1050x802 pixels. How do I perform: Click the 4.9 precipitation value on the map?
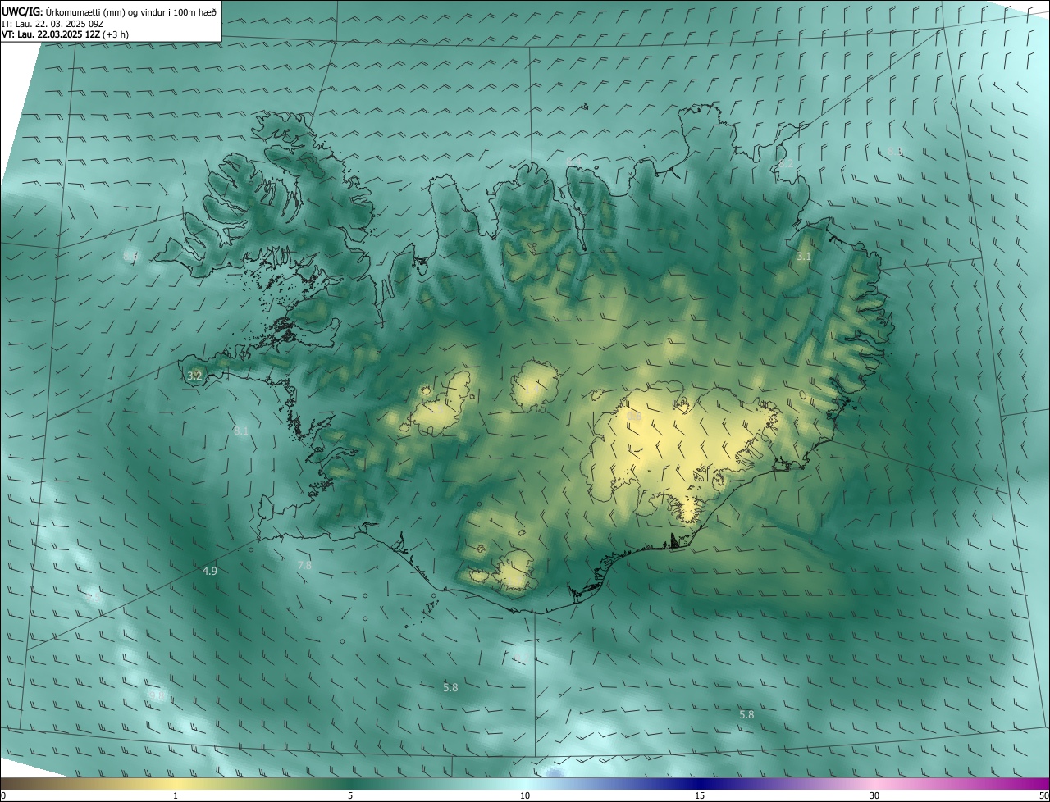210,571
